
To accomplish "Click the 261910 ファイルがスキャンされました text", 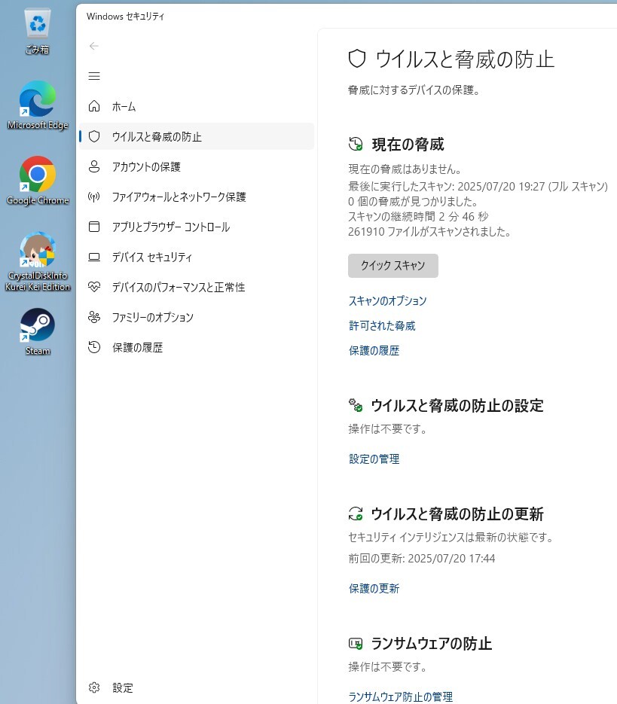I will coord(429,232).
